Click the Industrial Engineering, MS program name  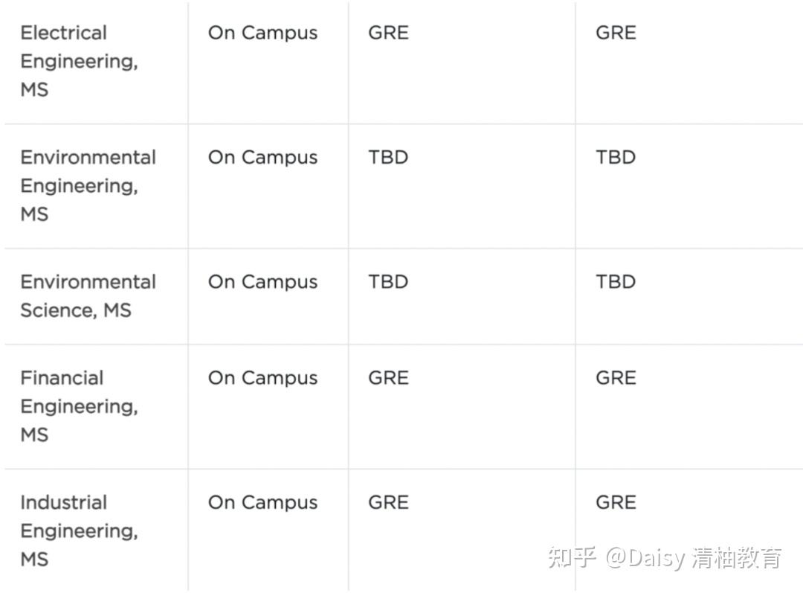pyautogui.click(x=79, y=531)
